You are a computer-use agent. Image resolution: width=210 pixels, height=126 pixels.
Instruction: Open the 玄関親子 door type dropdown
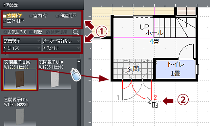pos(22,41)
